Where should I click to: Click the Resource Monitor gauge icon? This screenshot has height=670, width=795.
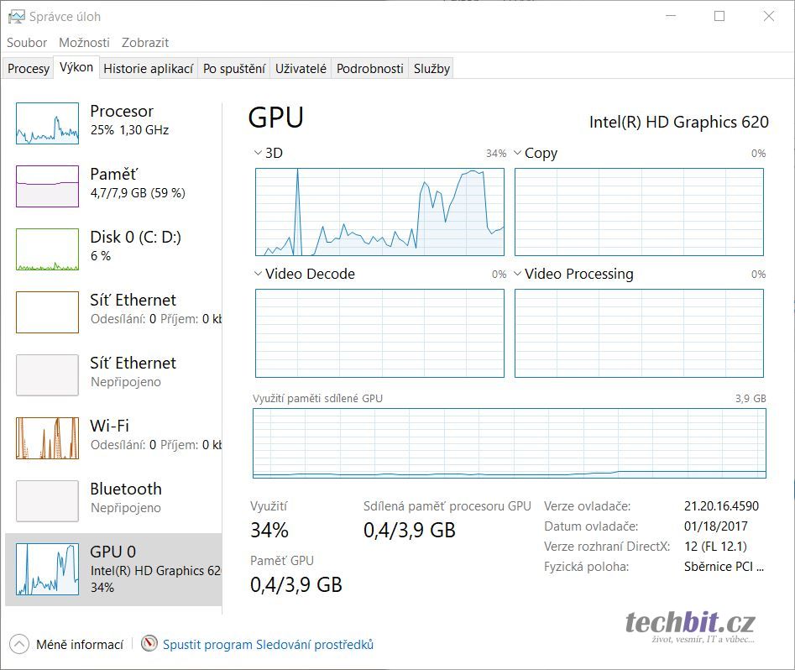coord(149,645)
